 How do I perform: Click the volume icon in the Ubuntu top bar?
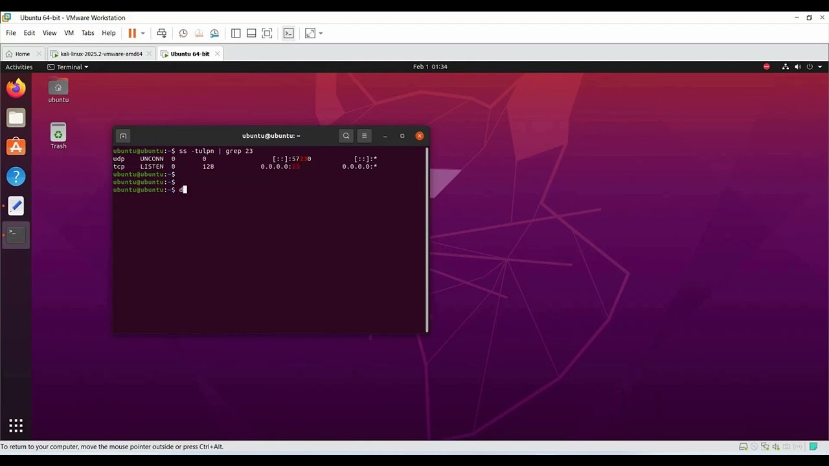[797, 67]
